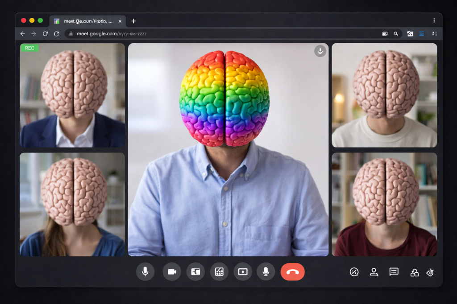Open the browser three-dot menu
Viewport: 457px width, 304px height.
[x=434, y=21]
